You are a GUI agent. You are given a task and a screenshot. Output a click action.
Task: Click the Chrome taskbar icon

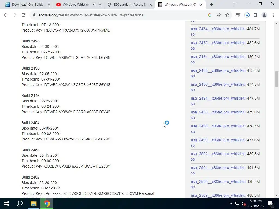[47, 204]
